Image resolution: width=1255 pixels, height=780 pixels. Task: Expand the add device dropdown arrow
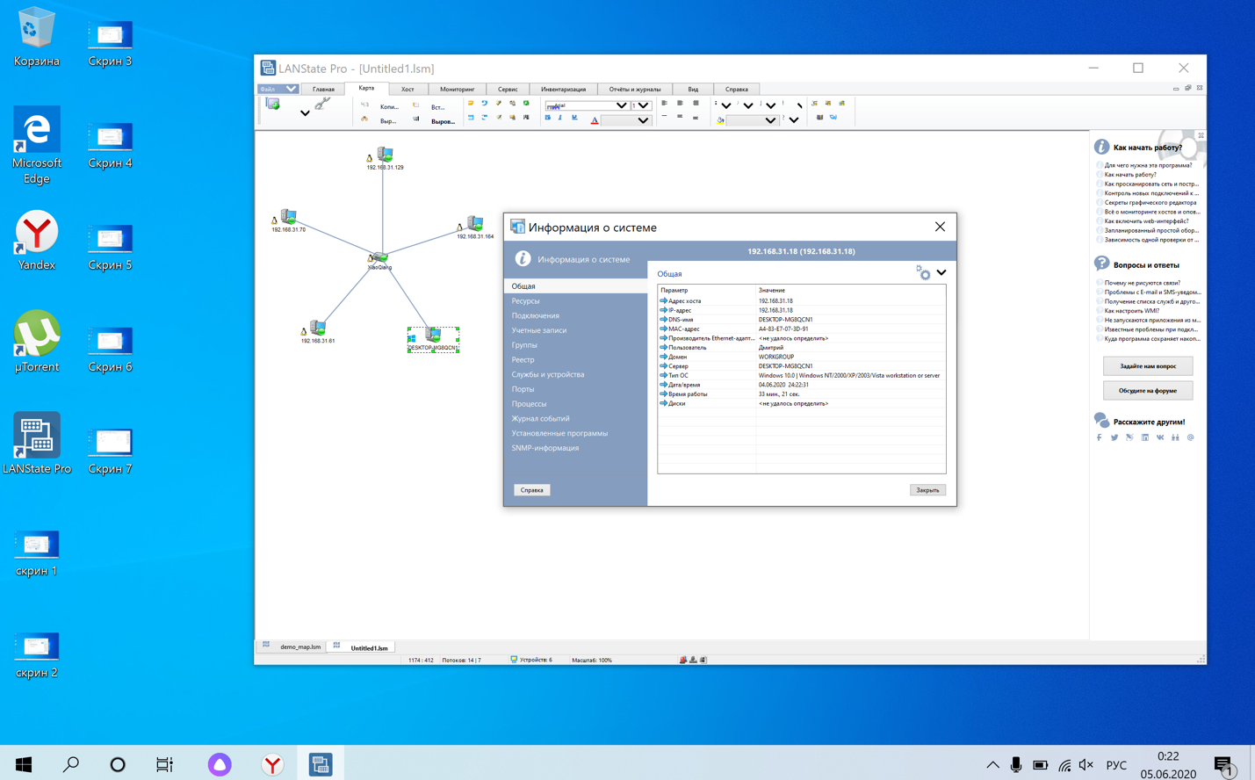click(305, 113)
